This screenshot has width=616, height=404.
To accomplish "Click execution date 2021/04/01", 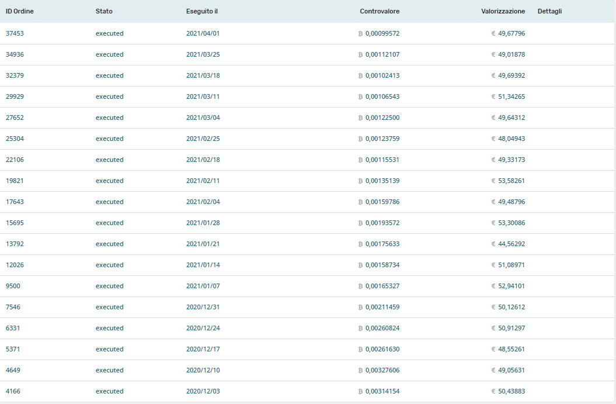I will coord(203,33).
